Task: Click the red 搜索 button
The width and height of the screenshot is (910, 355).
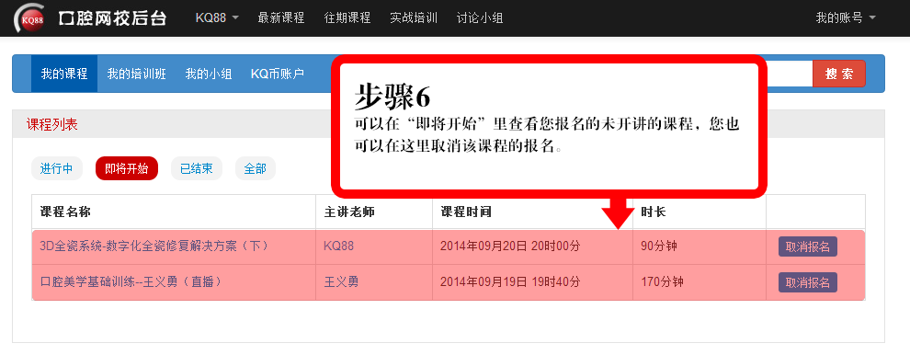Action: 838,74
